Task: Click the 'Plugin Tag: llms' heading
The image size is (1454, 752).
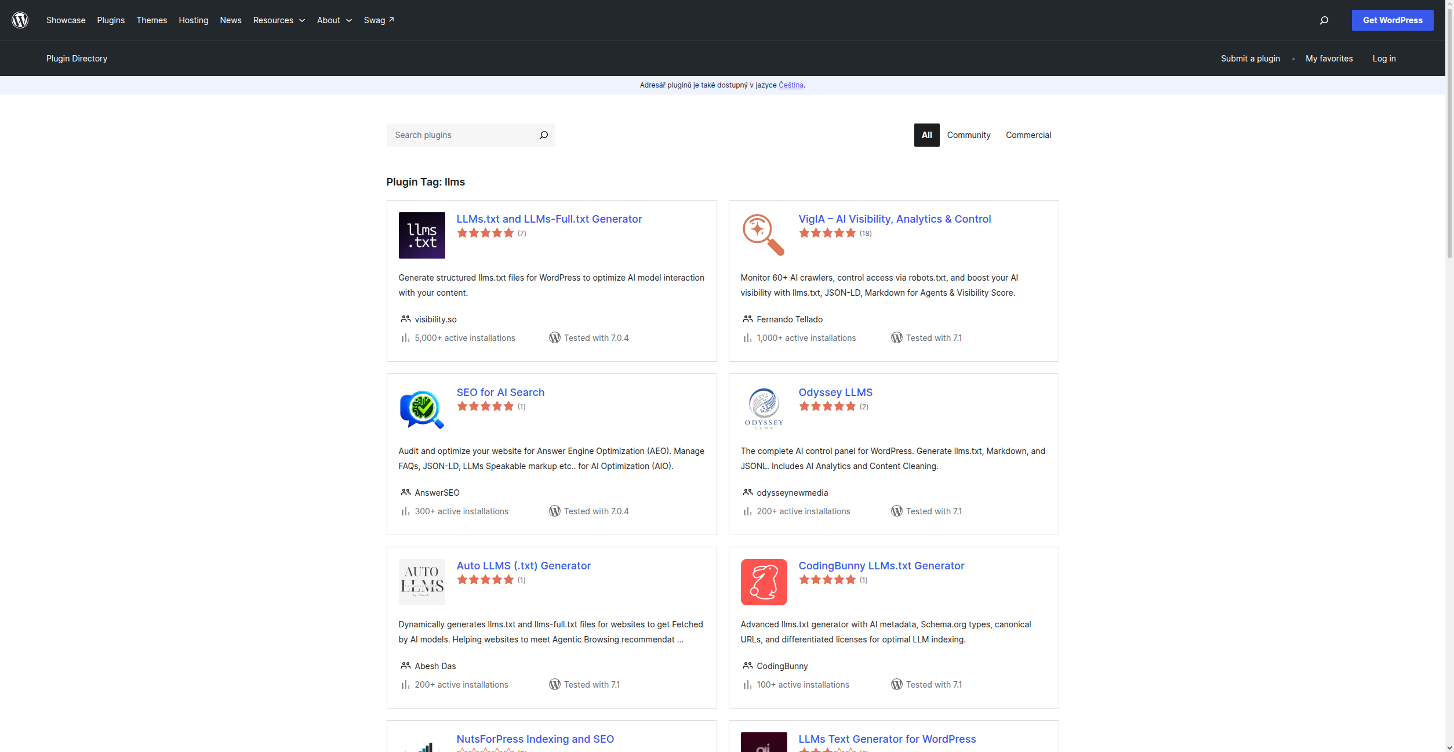Action: [x=426, y=182]
